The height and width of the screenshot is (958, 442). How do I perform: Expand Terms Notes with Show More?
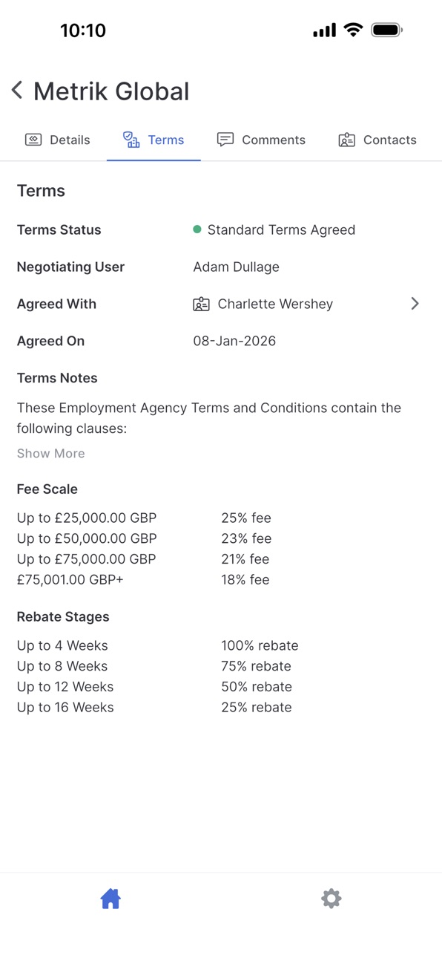[51, 453]
